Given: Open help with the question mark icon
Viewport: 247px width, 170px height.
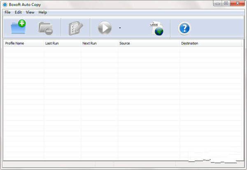Looking at the screenshot, I should 184,28.
